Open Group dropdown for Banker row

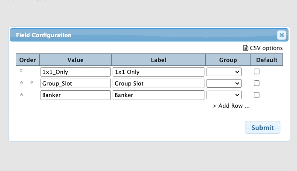pyautogui.click(x=224, y=95)
